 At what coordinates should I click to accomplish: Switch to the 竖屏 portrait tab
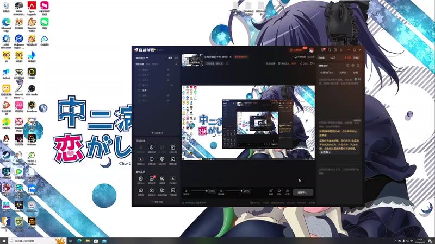coord(176,58)
